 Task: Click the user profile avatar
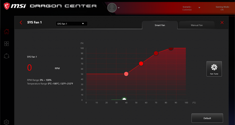(112, 7)
